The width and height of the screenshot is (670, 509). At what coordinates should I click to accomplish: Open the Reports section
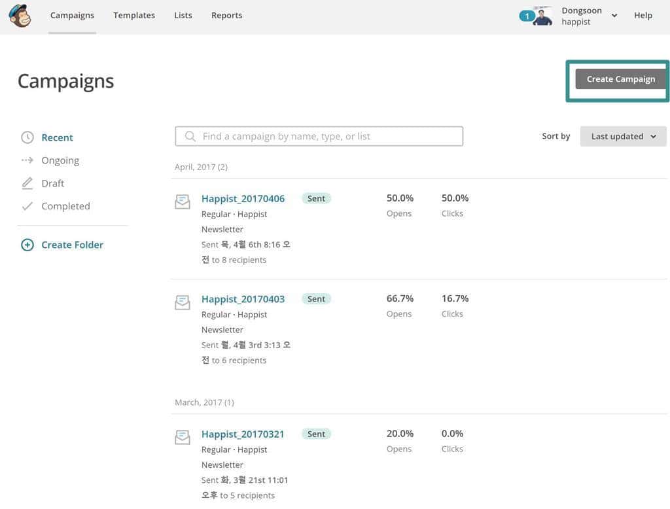[226, 15]
